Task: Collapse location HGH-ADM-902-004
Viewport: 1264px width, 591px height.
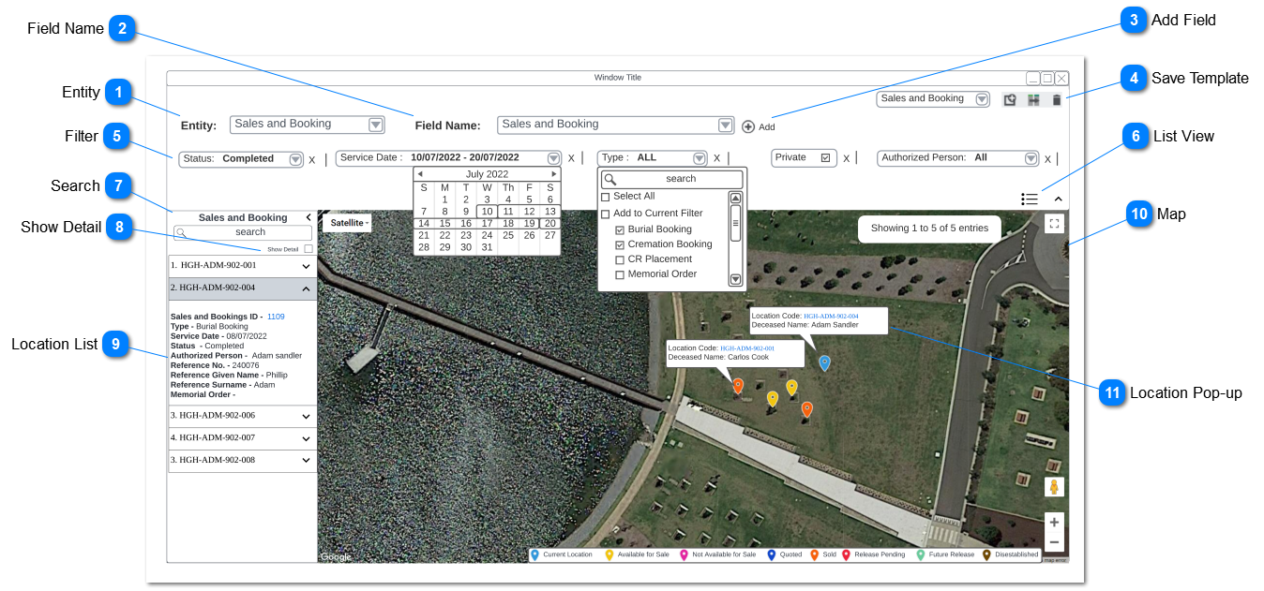Action: pos(306,288)
